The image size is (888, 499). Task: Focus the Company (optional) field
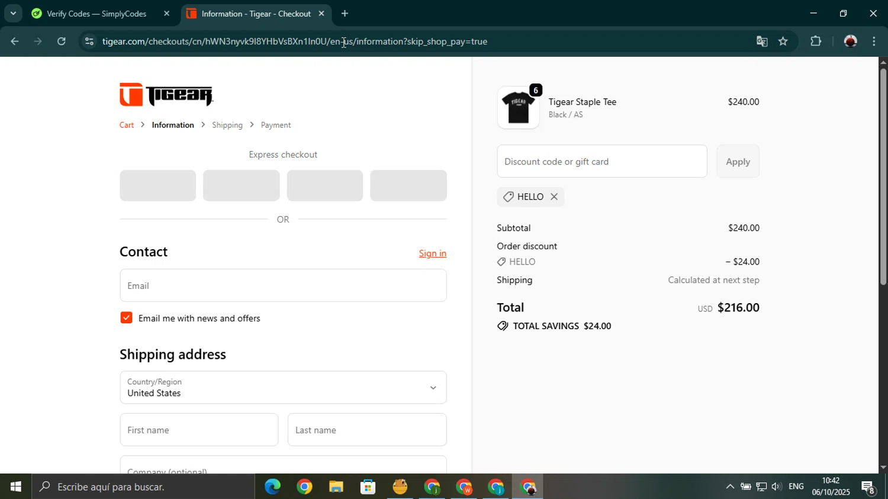(283, 465)
